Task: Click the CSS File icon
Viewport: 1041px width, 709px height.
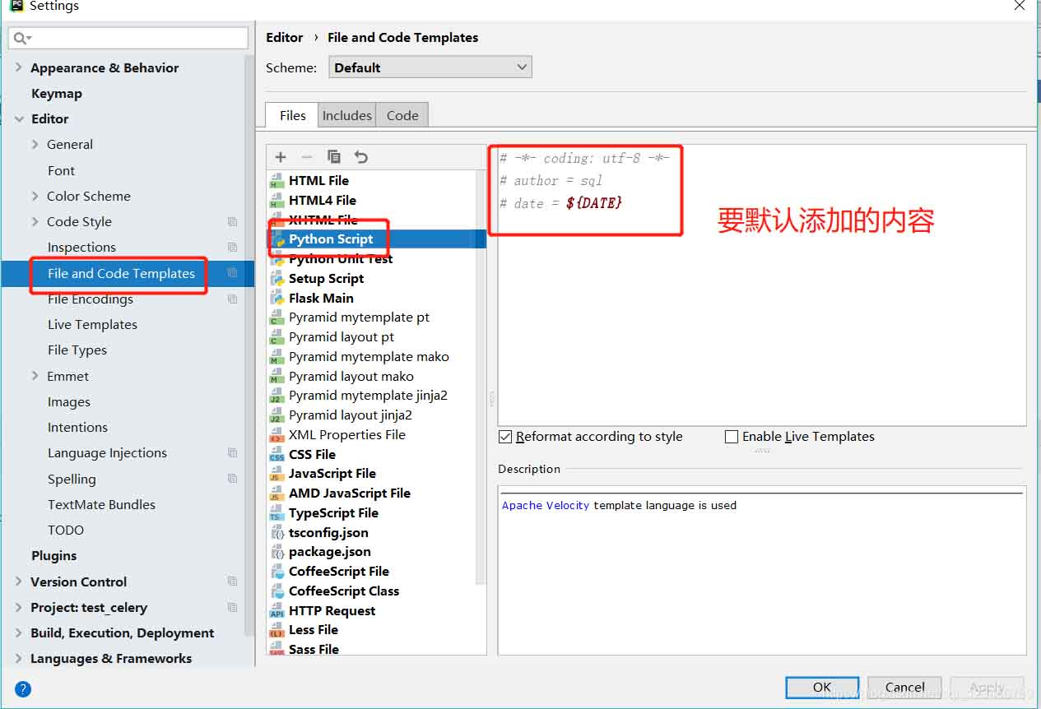Action: (x=277, y=455)
